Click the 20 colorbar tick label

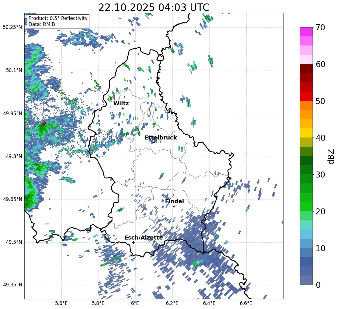[x=320, y=212]
